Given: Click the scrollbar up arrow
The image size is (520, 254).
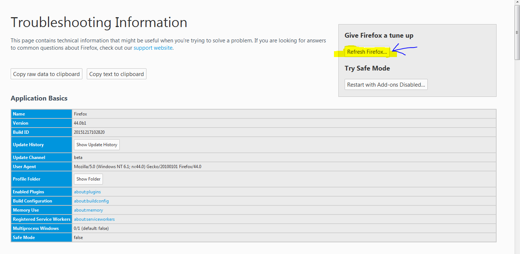Looking at the screenshot, I should (517, 3).
